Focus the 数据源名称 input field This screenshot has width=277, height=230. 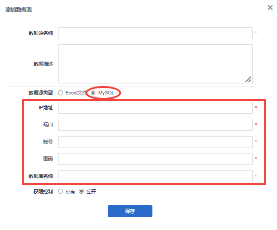(x=155, y=33)
